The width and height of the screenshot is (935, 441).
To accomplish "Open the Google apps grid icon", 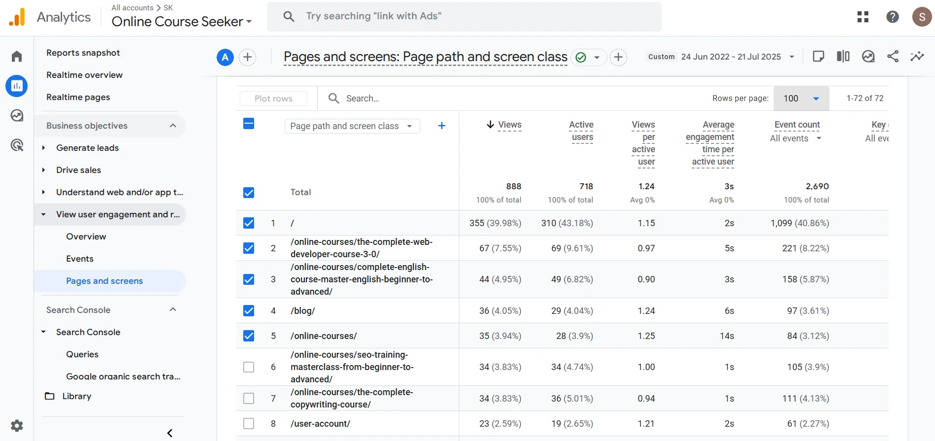I will [x=863, y=17].
